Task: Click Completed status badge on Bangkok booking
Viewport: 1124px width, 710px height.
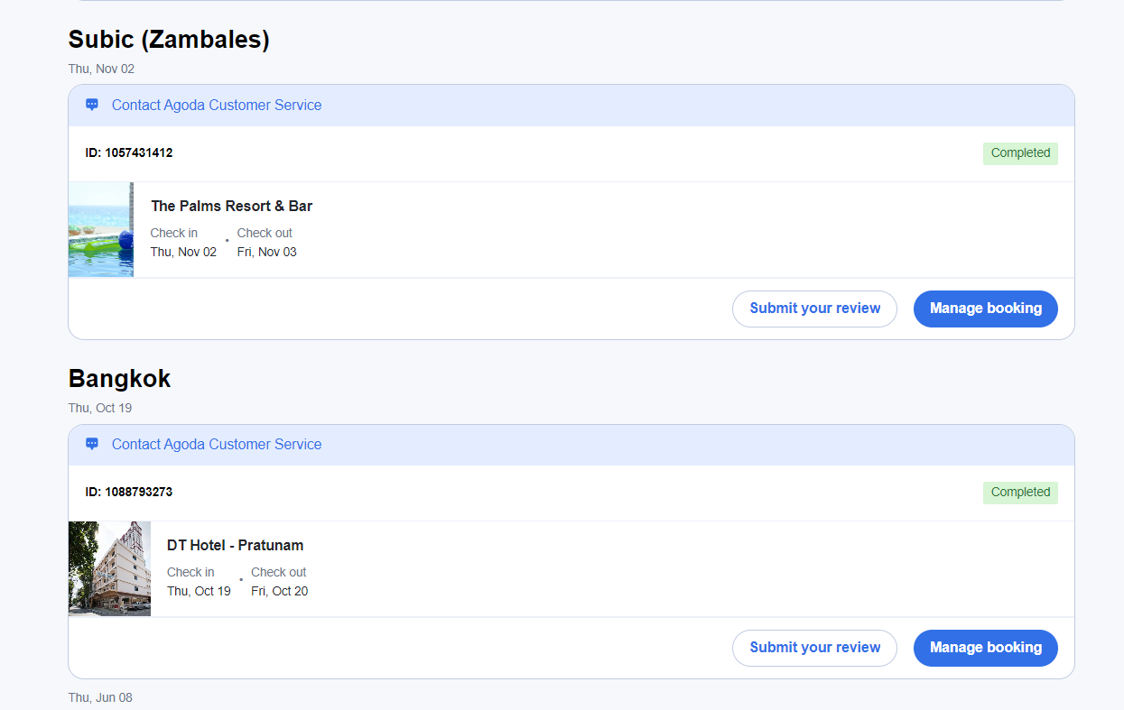Action: pyautogui.click(x=1020, y=493)
